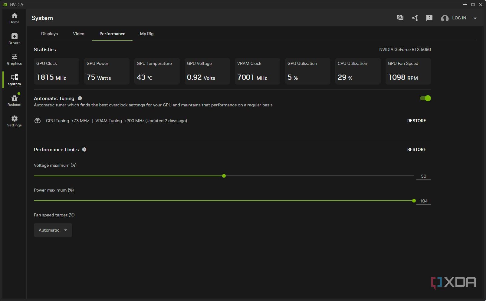Click the GPU Voltage 0.92 Volts card
Viewport: 486px width, 301px height.
click(x=207, y=71)
